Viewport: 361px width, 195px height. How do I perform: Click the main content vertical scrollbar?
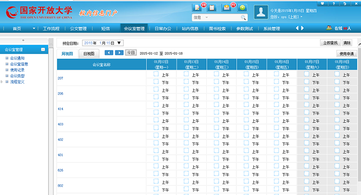(359, 115)
